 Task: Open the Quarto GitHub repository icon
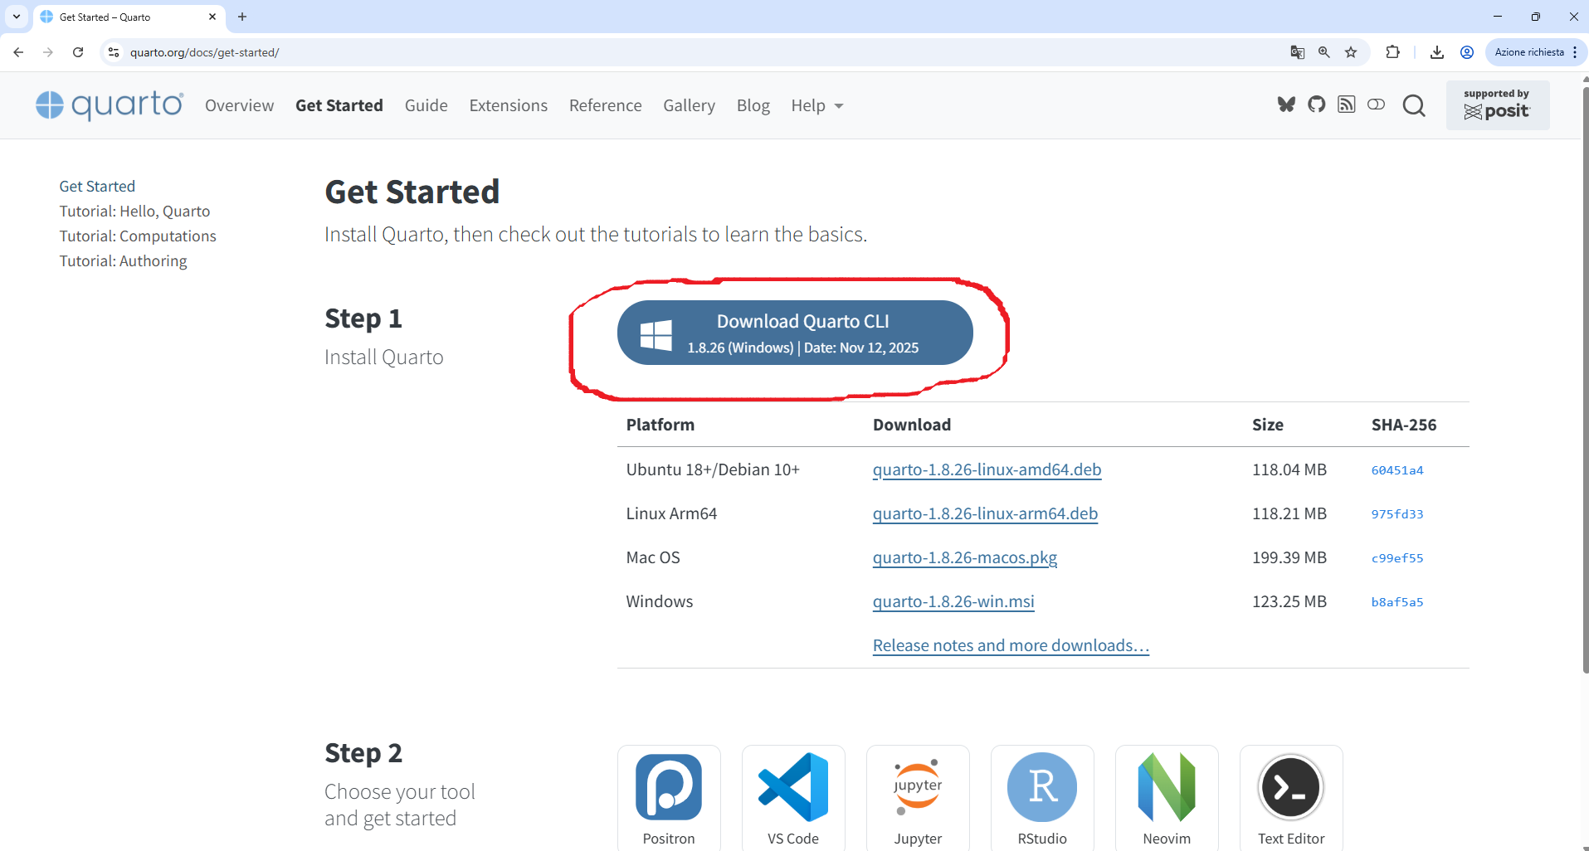pyautogui.click(x=1316, y=105)
